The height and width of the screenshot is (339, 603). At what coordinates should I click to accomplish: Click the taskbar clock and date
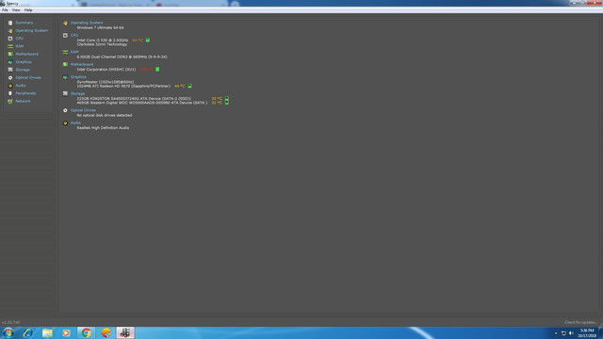[x=587, y=332]
